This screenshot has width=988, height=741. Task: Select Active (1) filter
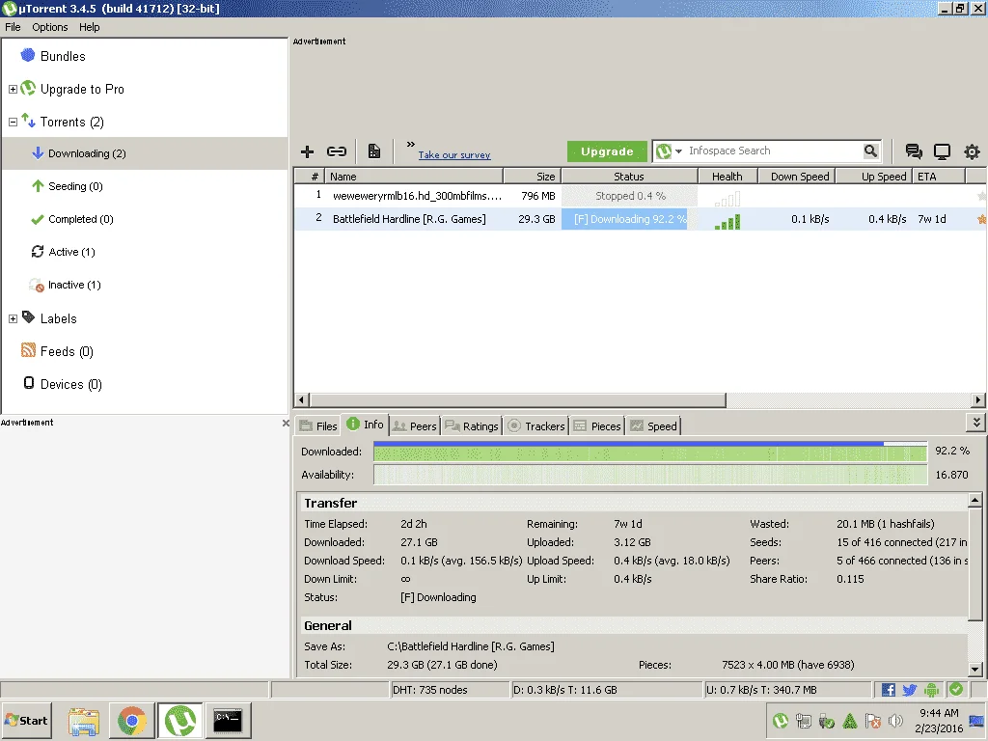point(71,252)
